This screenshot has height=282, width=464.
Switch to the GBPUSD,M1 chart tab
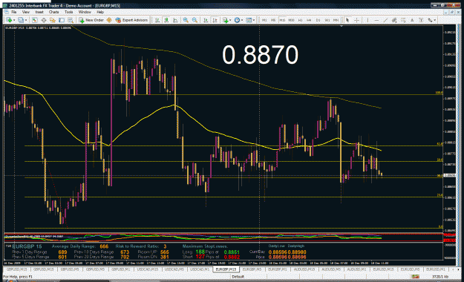121,269
